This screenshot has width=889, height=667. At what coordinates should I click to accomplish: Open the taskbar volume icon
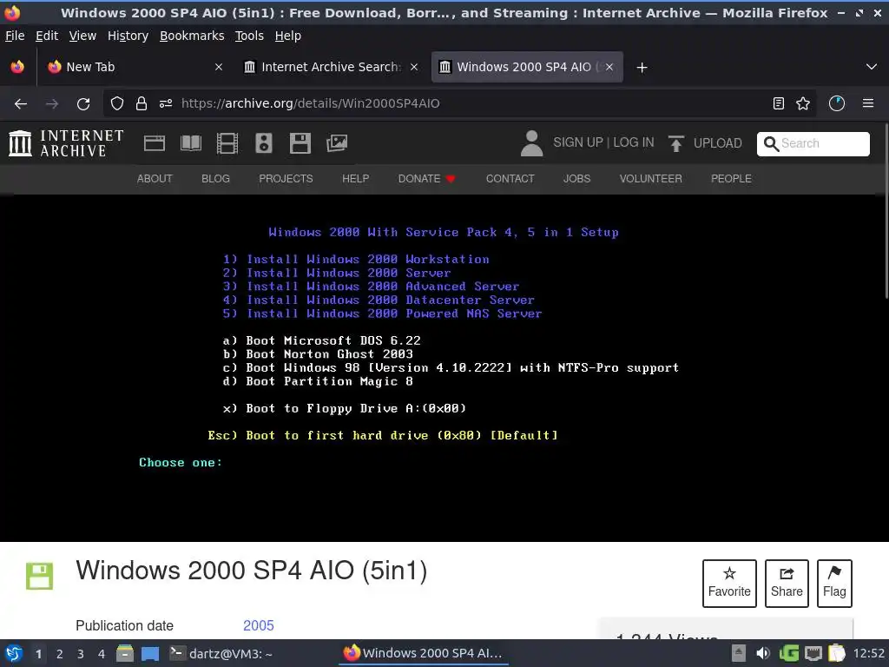click(763, 653)
